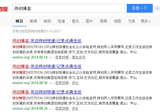160x112 pixels.
Task: Expand dropdown arrow next to 2014-08-26
Action: pos(50,83)
